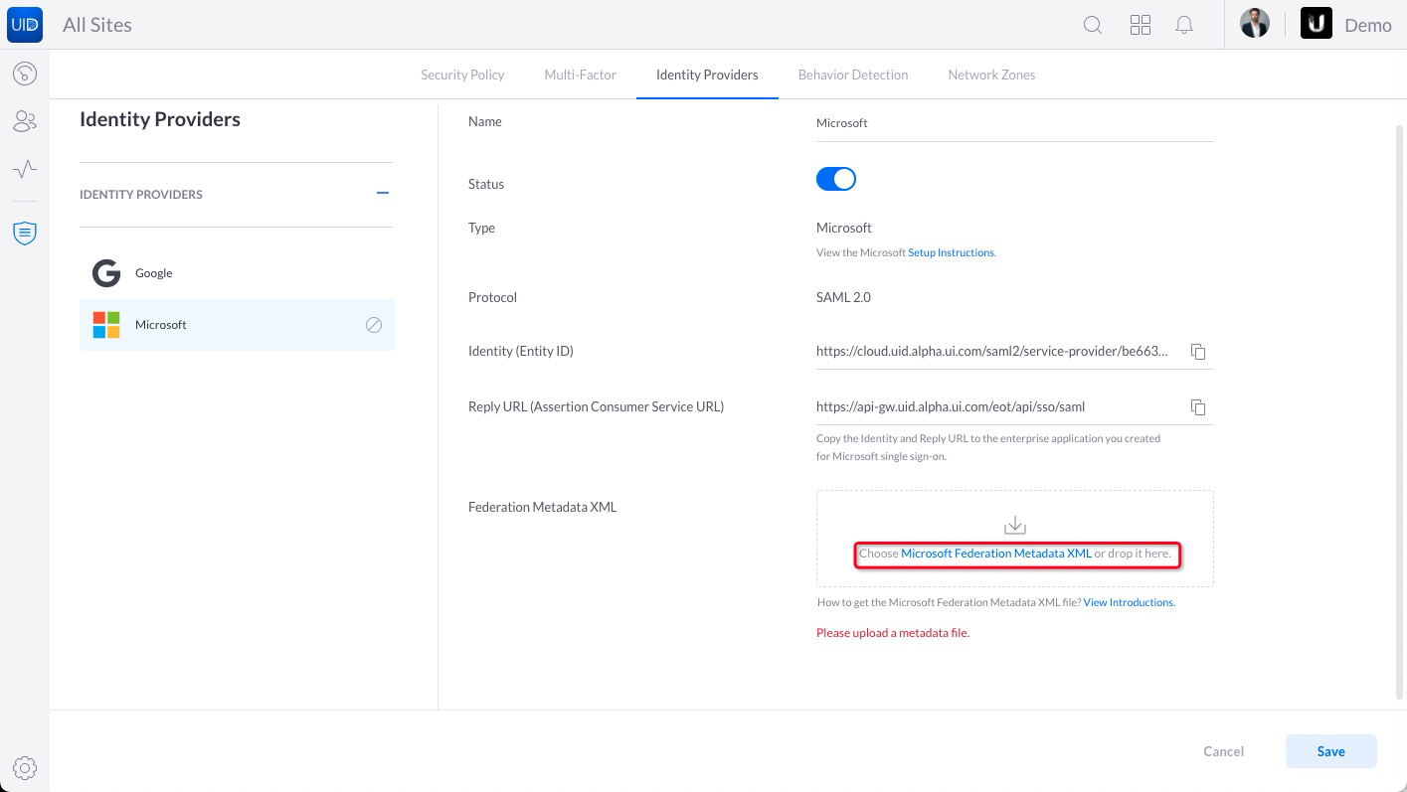Open the users icon in sidebar
1407x792 pixels.
click(x=25, y=121)
